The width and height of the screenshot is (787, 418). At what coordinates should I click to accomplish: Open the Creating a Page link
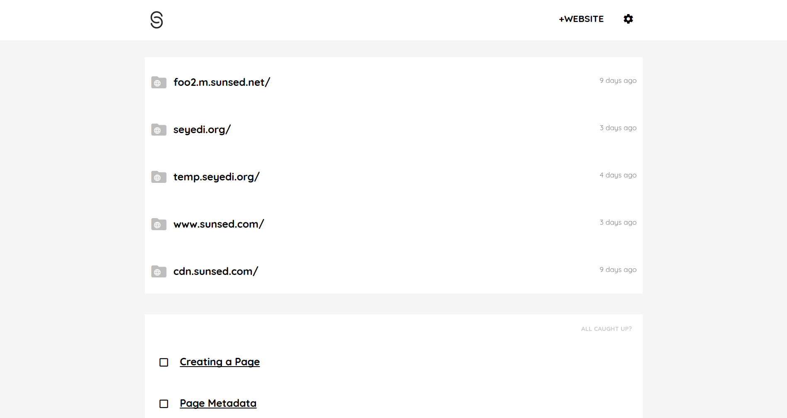click(219, 362)
